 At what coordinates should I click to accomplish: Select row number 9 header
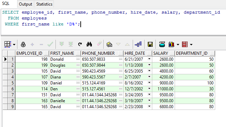tap(12, 107)
